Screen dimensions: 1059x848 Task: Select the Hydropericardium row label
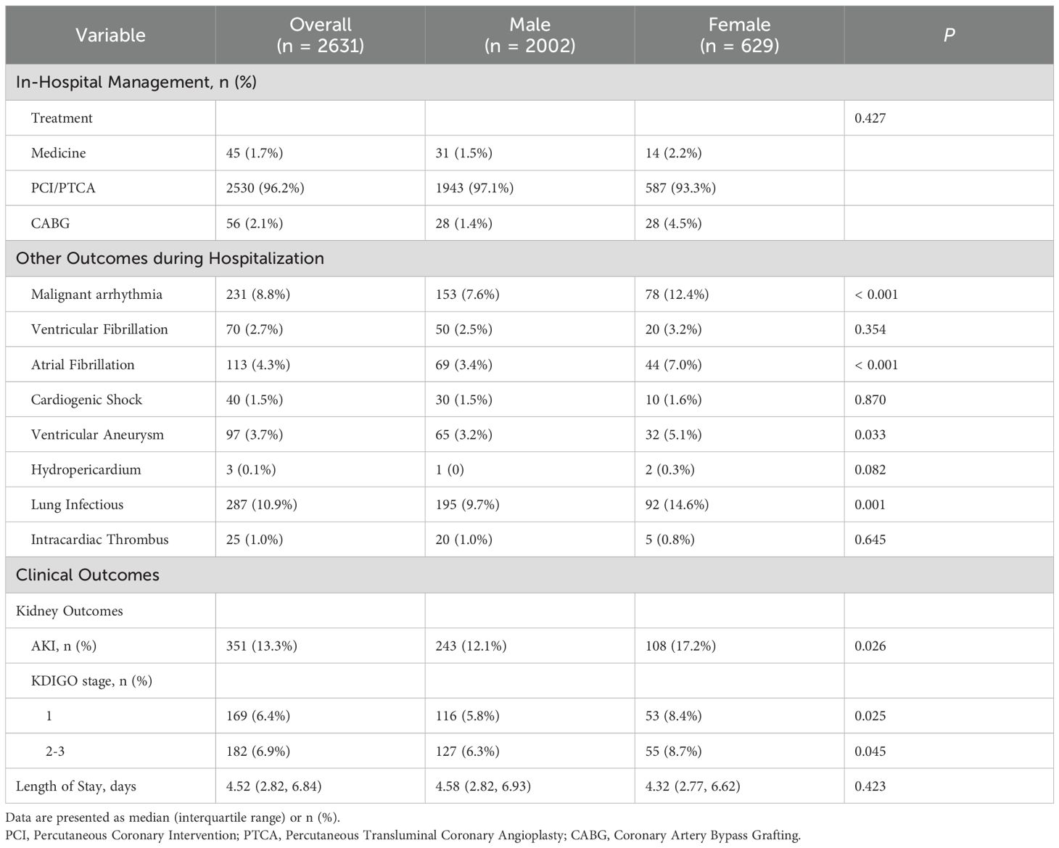pos(86,469)
